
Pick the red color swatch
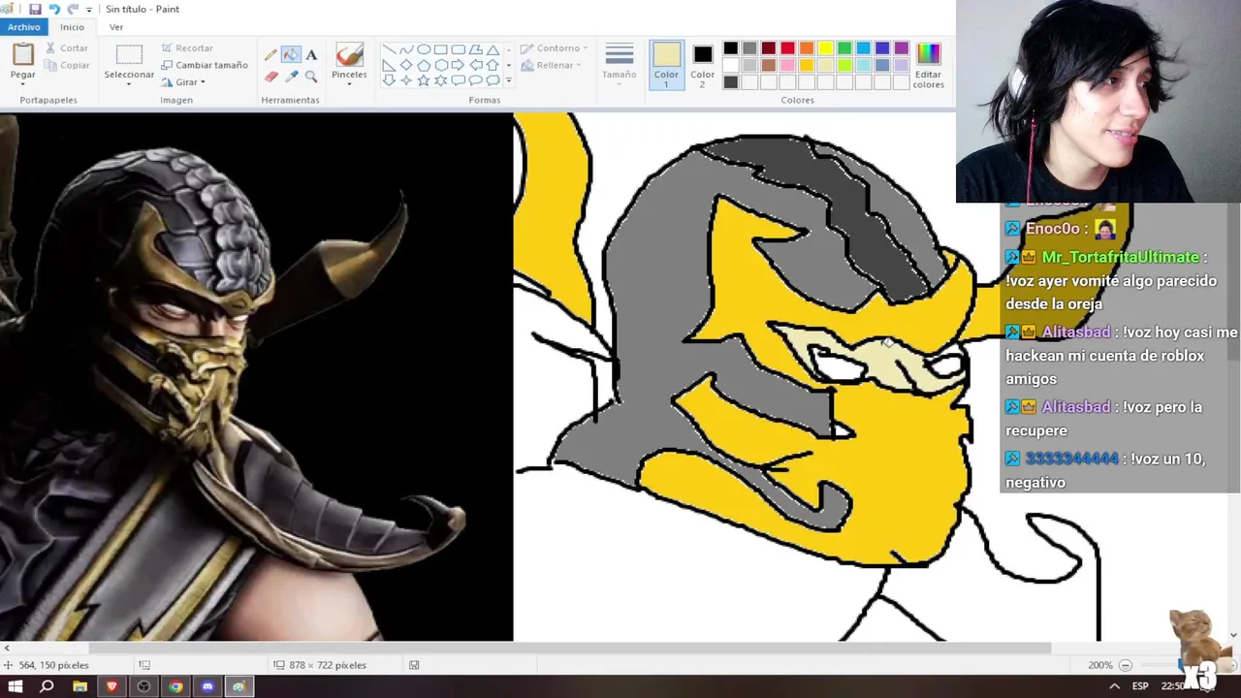click(787, 48)
